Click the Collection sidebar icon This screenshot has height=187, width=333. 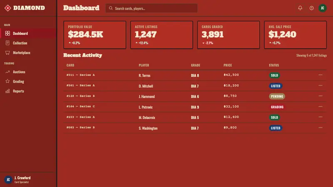pyautogui.click(x=7, y=43)
